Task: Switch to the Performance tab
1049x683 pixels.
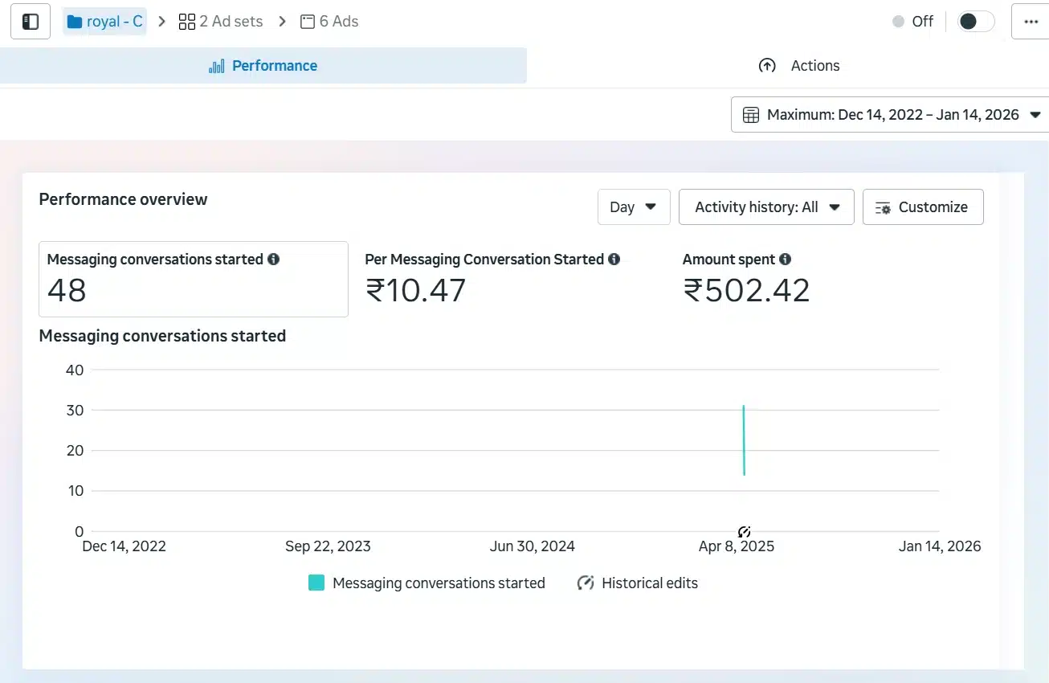Action: click(263, 66)
